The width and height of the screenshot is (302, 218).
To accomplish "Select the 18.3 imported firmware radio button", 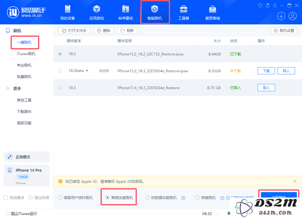I will [x=60, y=88].
